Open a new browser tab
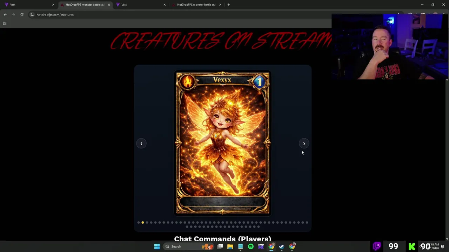The width and height of the screenshot is (449, 252). point(229,5)
